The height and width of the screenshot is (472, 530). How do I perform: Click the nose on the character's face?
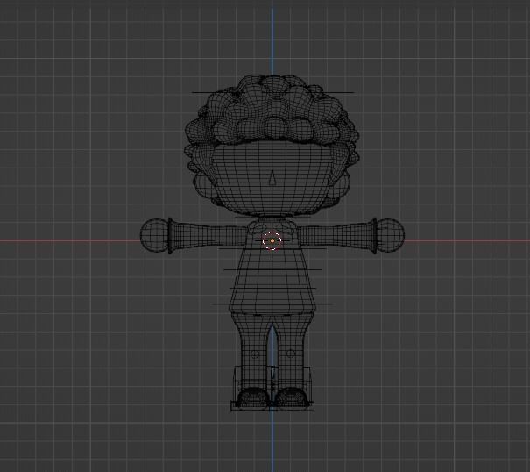pos(272,178)
